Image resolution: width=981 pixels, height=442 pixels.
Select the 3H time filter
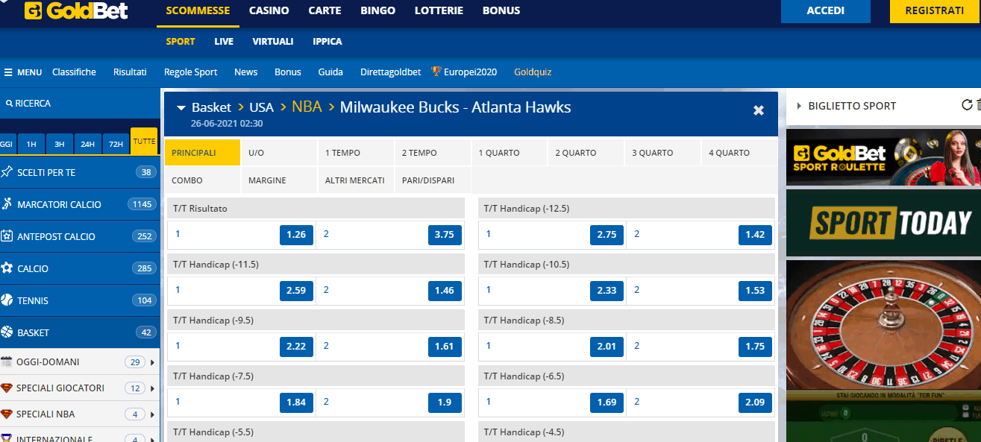(x=60, y=144)
